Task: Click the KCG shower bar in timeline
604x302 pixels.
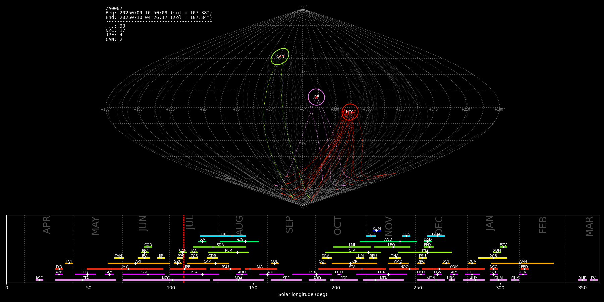Action: (x=239, y=241)
